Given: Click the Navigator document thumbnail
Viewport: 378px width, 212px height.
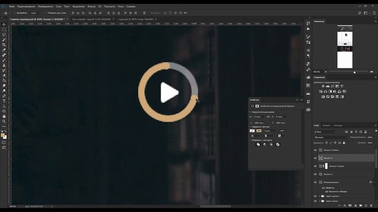Looking at the screenshot, I should click(345, 47).
